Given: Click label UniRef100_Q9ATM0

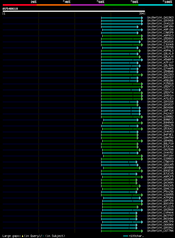Looking at the screenshot, I should coord(160,138).
